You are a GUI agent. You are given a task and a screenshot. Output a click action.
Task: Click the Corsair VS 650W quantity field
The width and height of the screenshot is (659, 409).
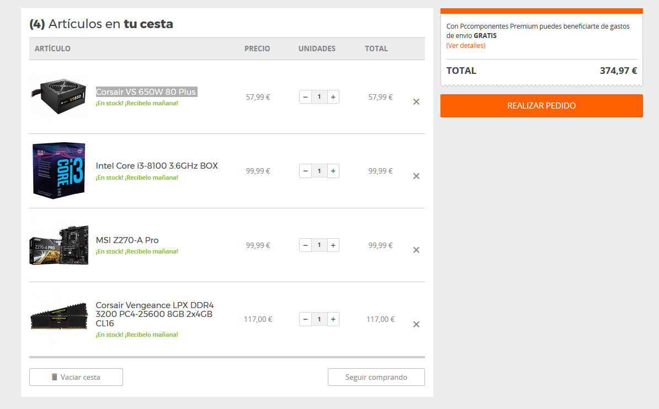coord(320,97)
